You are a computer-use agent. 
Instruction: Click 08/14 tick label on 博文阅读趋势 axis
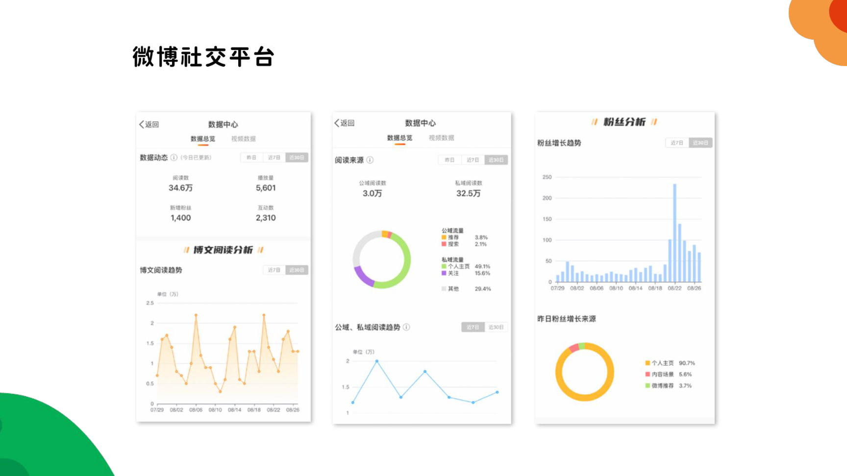pyautogui.click(x=235, y=410)
